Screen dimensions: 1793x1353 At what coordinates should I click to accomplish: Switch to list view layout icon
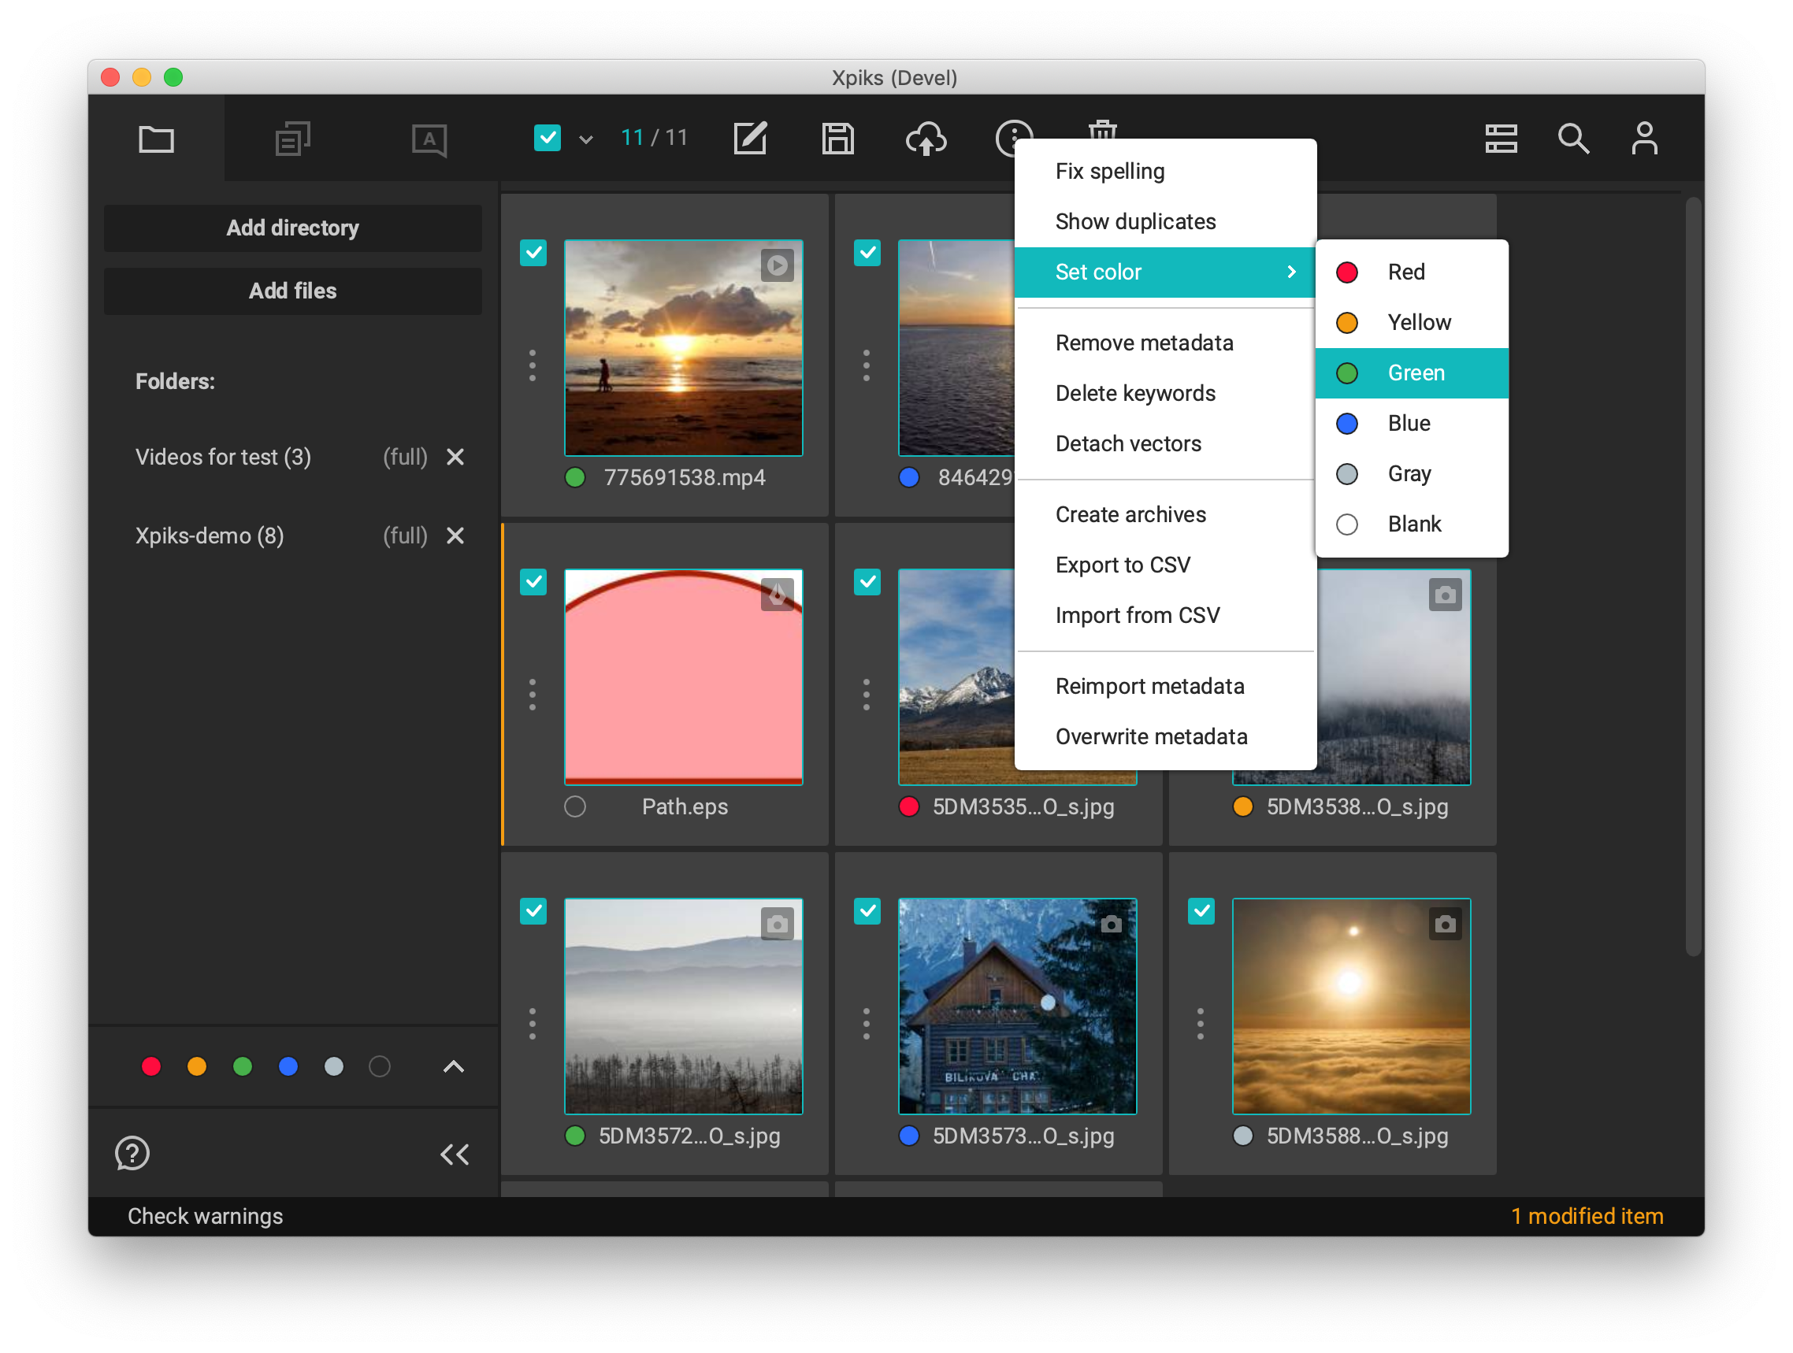(1501, 139)
